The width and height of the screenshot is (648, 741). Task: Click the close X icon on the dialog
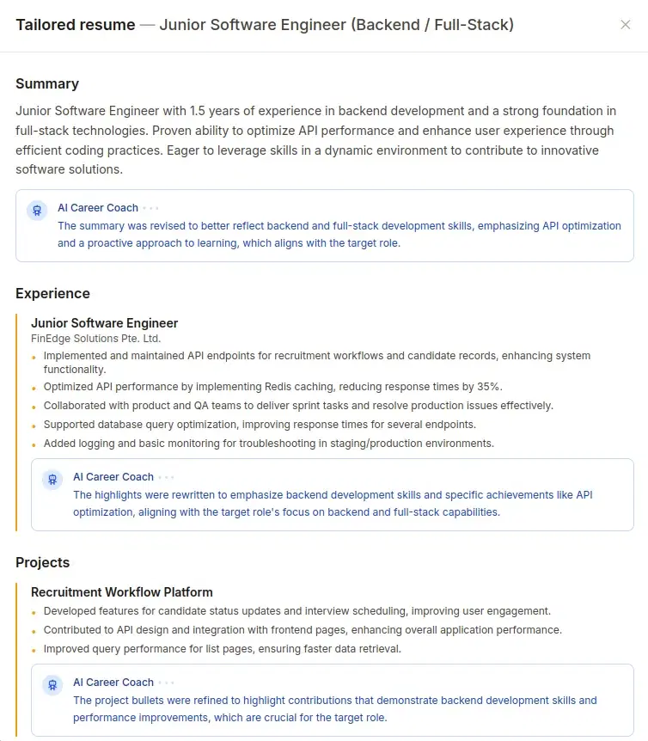pyautogui.click(x=627, y=24)
